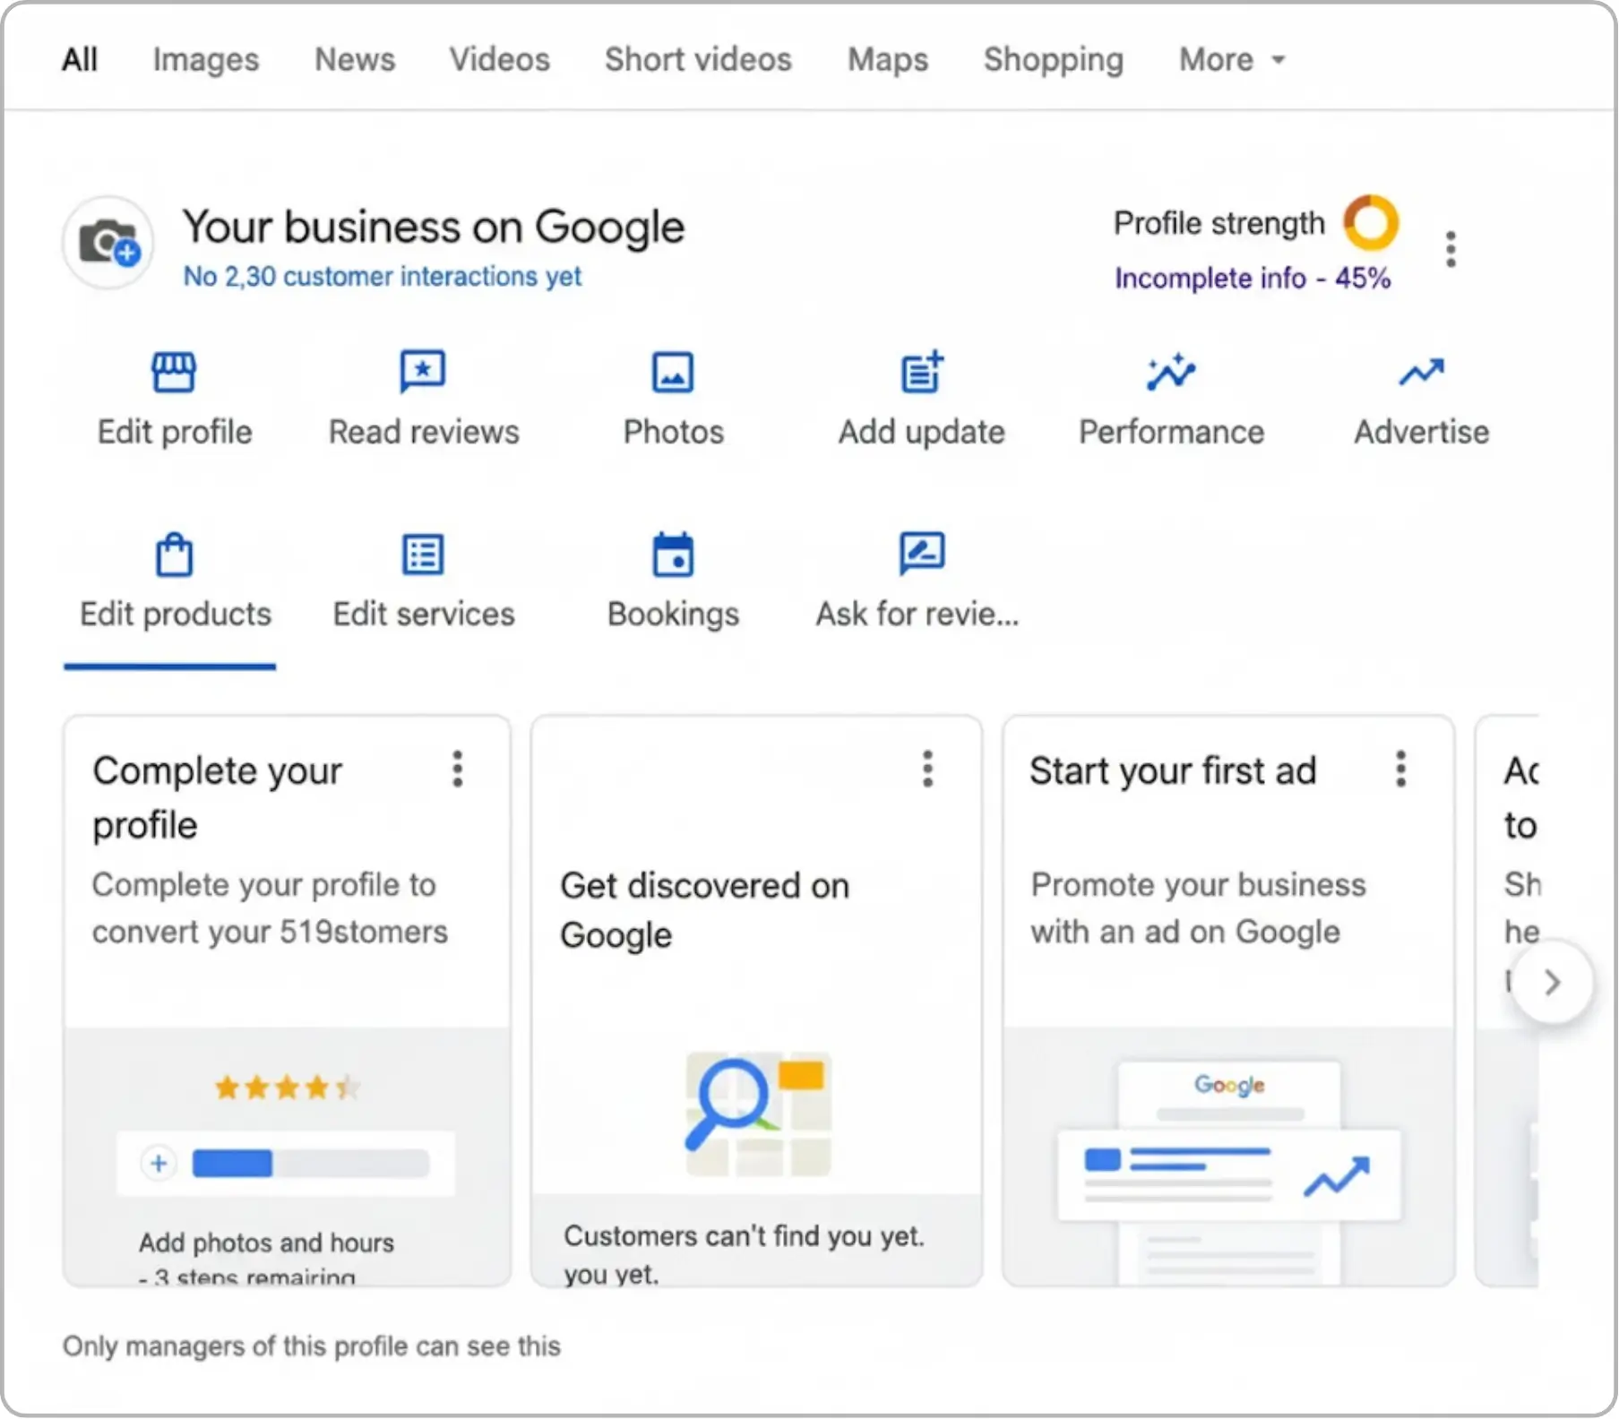Open the Read reviews star-bubble icon
This screenshot has height=1419, width=1619.
pyautogui.click(x=423, y=372)
